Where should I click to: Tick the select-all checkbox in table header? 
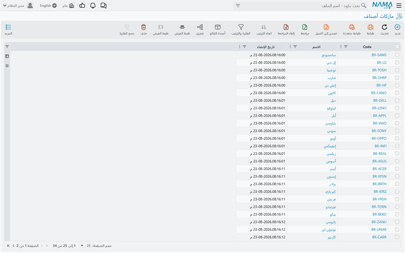(397, 47)
